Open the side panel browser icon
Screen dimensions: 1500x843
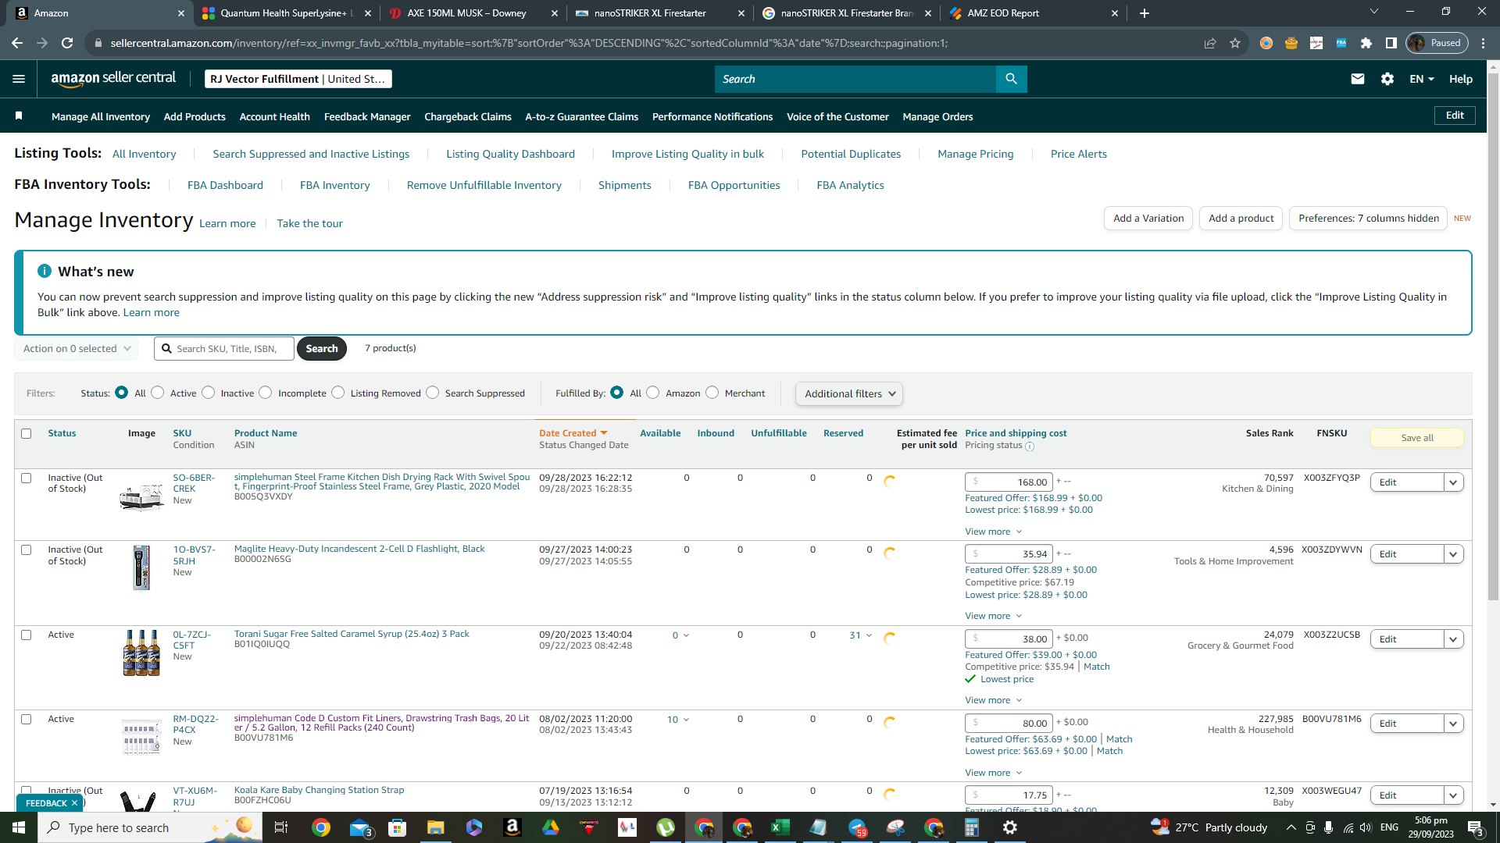point(1391,43)
